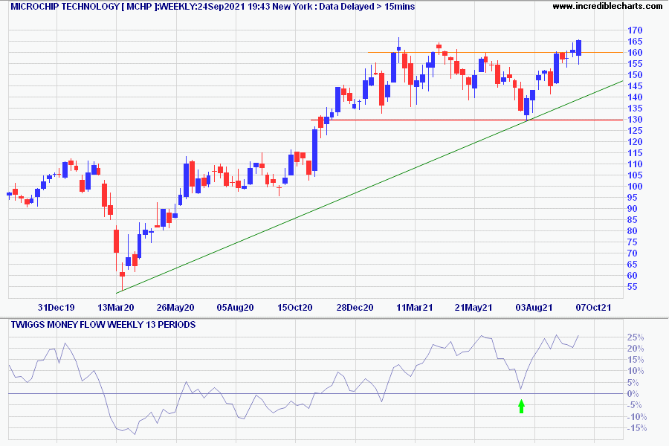The height and width of the screenshot is (446, 669).
Task: Select the 07Oct21 date axis label
Action: pyautogui.click(x=593, y=308)
